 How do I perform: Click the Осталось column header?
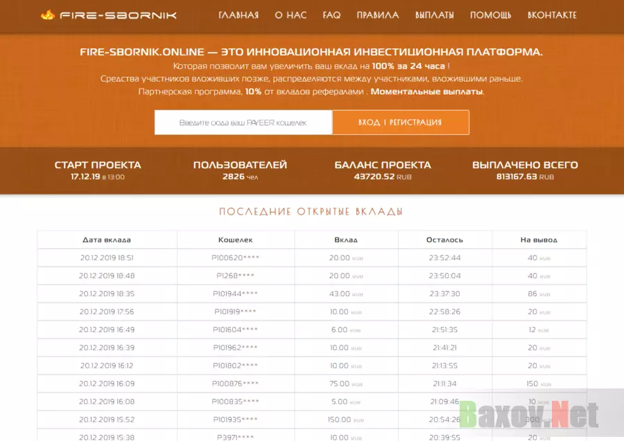pyautogui.click(x=444, y=240)
